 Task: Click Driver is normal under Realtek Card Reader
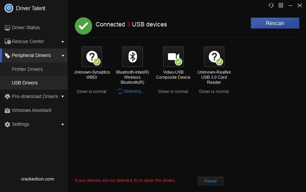pyautogui.click(x=214, y=92)
